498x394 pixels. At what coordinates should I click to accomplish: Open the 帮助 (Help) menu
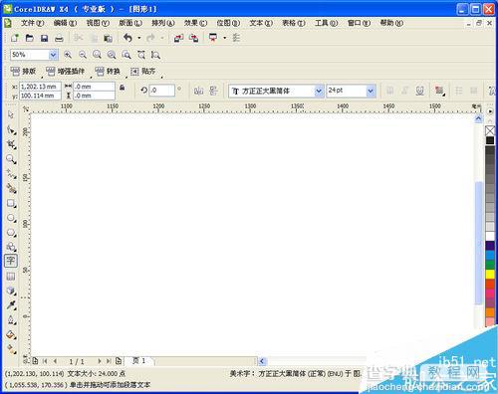click(391, 23)
